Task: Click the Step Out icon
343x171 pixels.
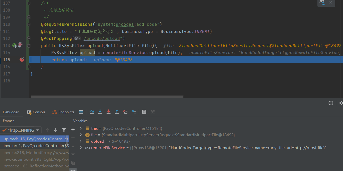Action: coord(117,112)
